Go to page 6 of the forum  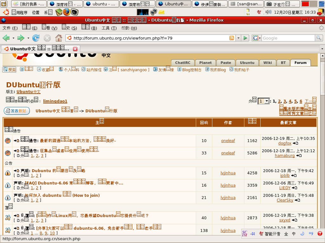pos(301,101)
